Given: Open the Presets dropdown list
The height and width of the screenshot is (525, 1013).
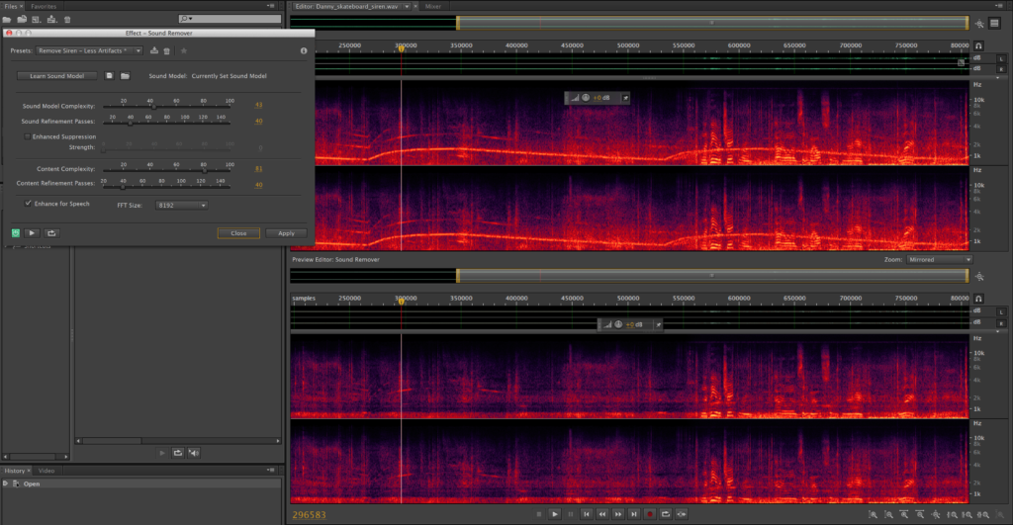Looking at the screenshot, I should [90, 50].
